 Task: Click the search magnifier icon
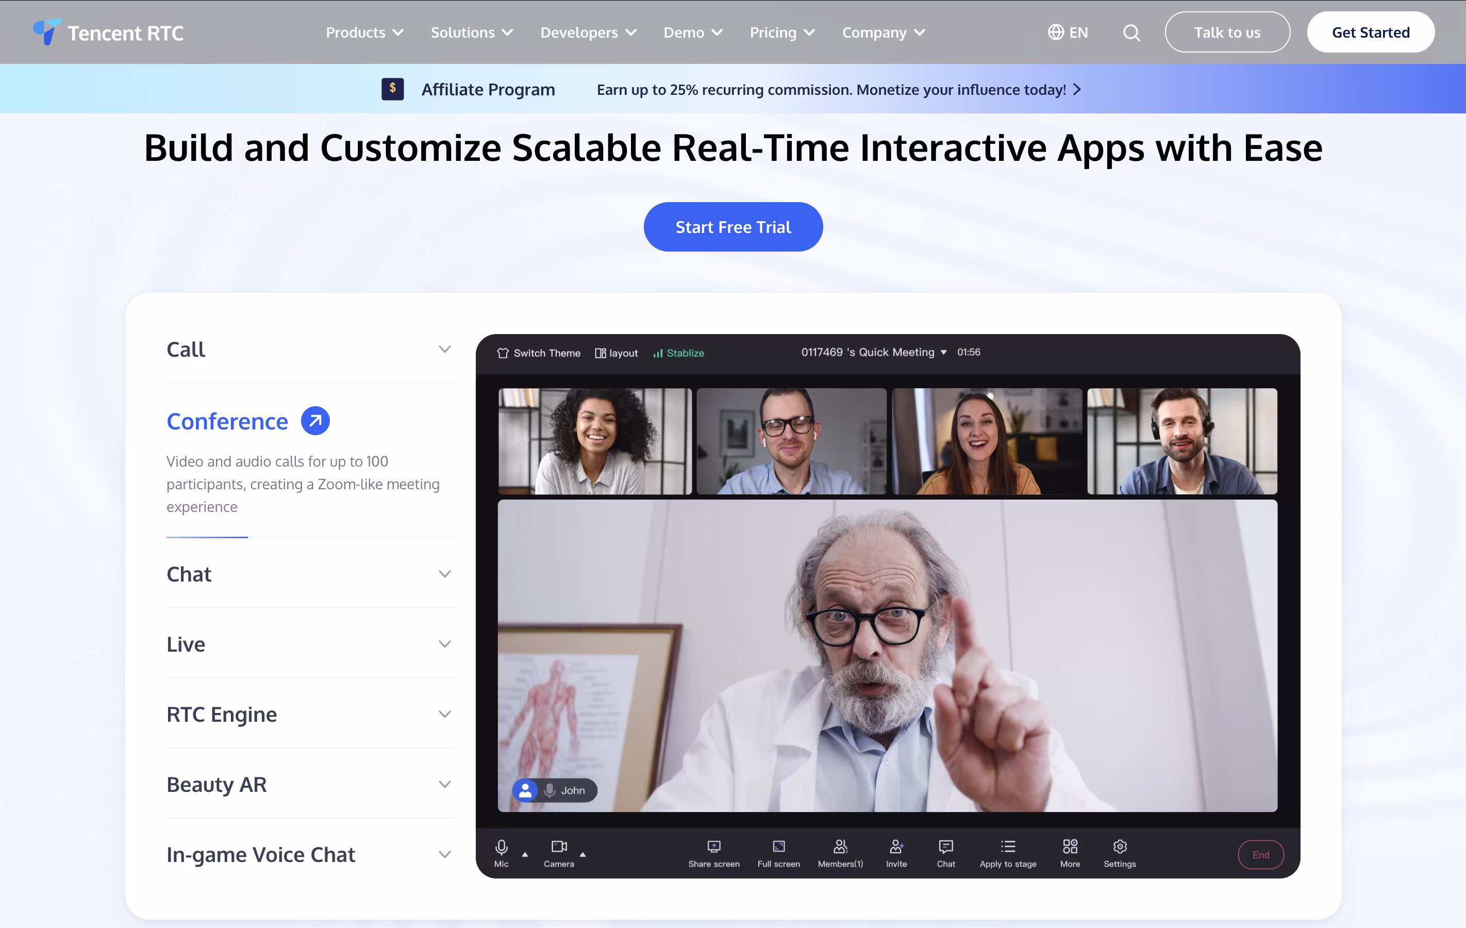(x=1131, y=32)
